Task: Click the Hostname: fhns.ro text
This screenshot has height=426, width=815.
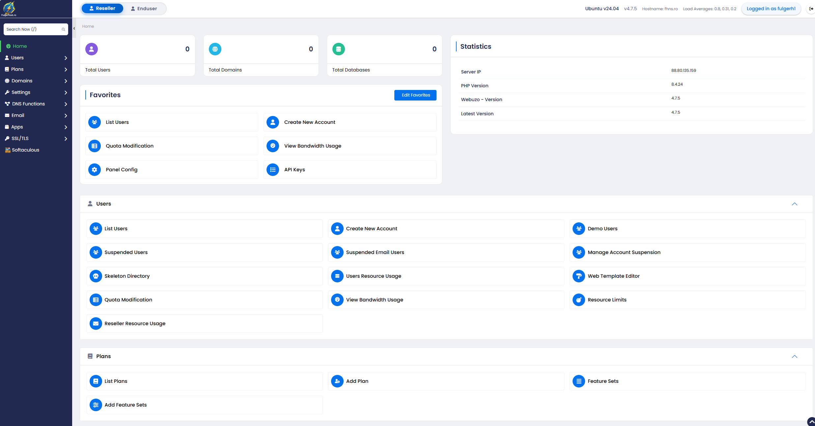Action: pyautogui.click(x=660, y=9)
